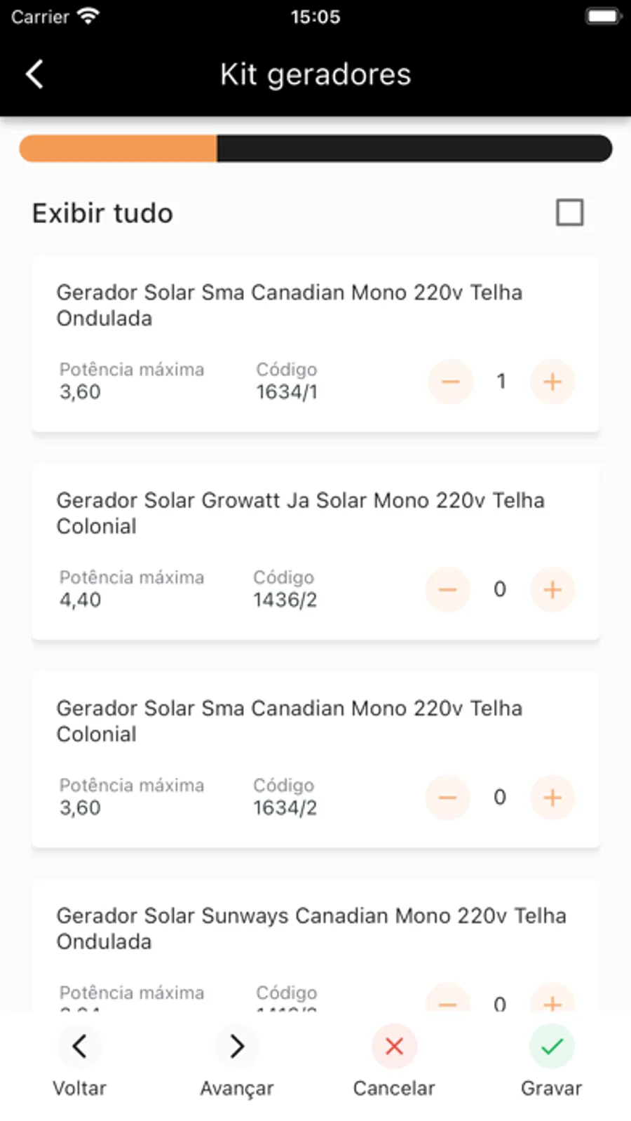Decrease quantity for generator code 1634/1
This screenshot has height=1121, width=631.
pos(450,382)
